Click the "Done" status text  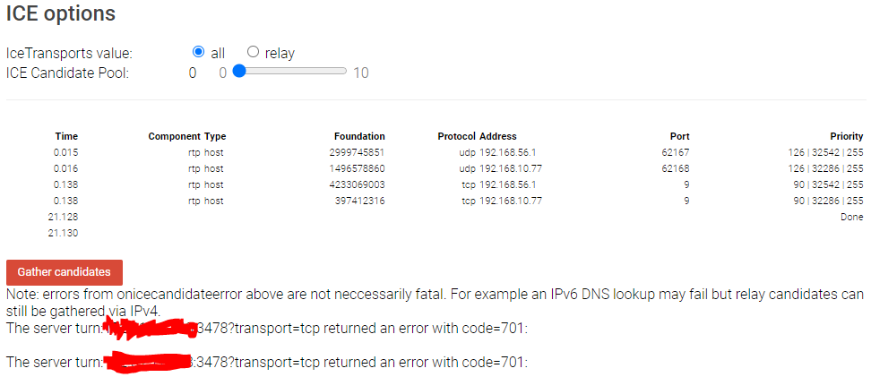(x=852, y=217)
